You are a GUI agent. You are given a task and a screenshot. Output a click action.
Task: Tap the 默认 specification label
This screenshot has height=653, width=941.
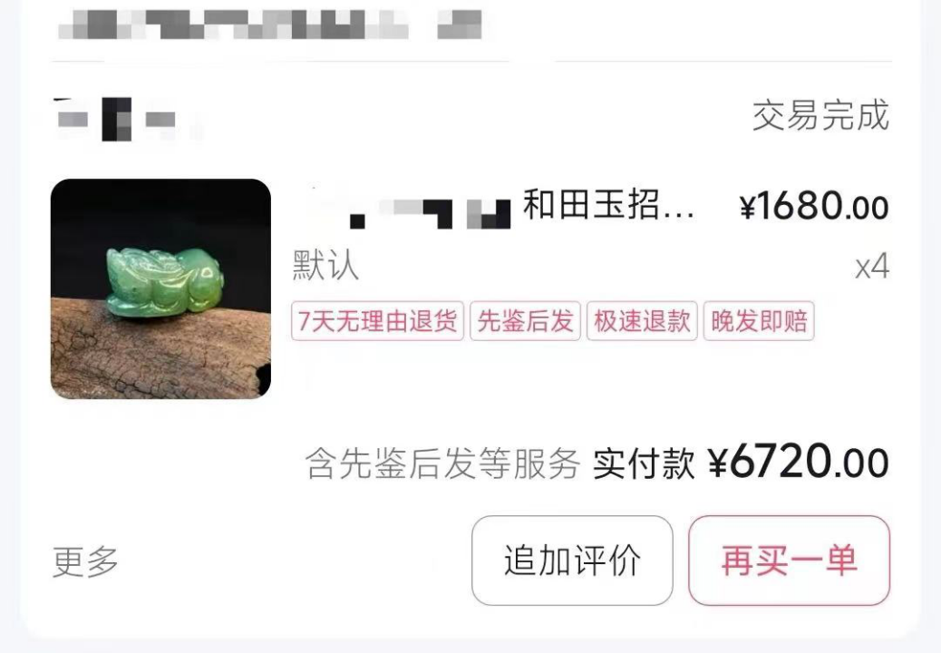click(325, 265)
